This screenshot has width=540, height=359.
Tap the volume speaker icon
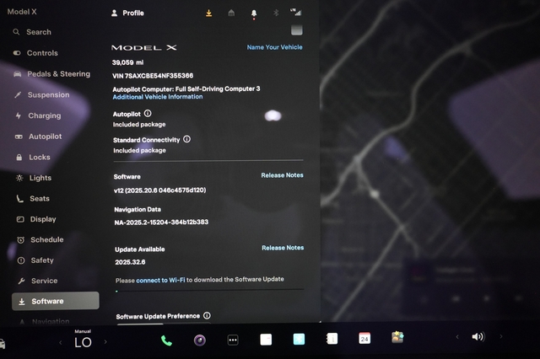coord(478,337)
